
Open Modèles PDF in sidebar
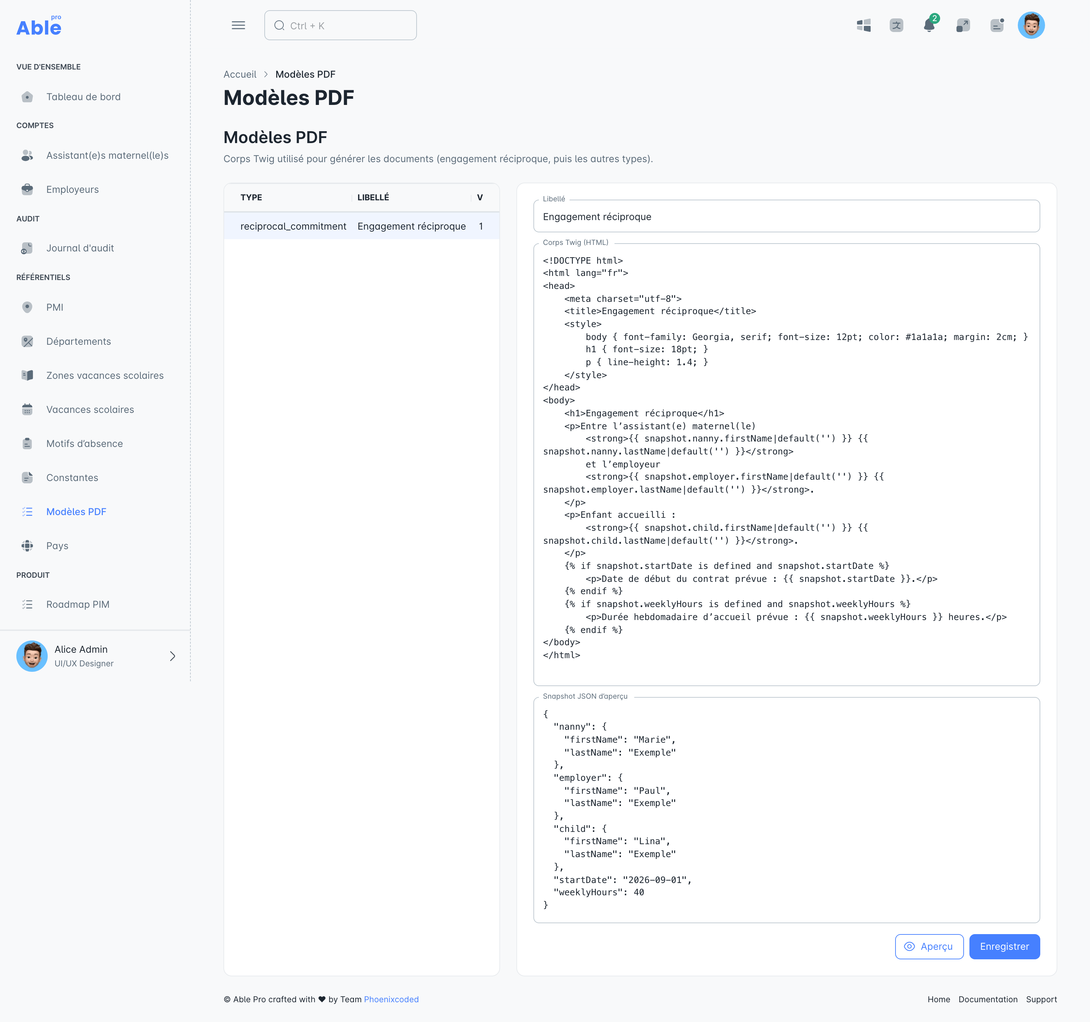pos(95,512)
